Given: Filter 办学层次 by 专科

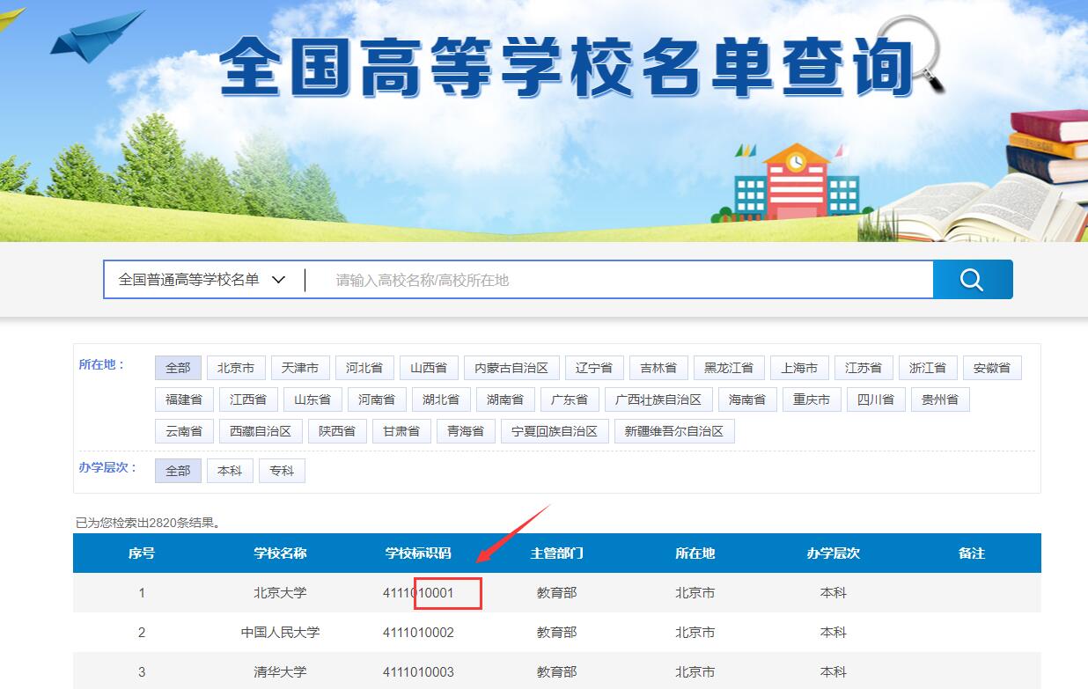Looking at the screenshot, I should [x=282, y=471].
